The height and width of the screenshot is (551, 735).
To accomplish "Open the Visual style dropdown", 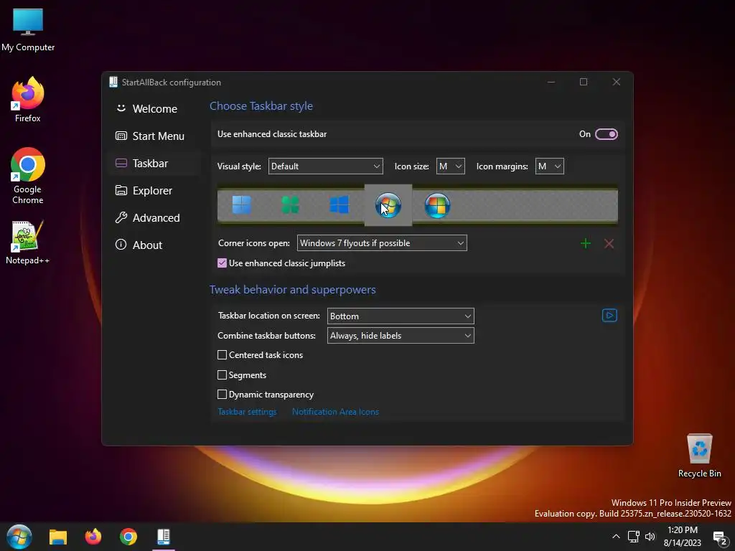I will [x=325, y=166].
